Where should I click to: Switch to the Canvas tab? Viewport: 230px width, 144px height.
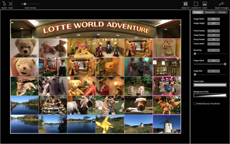[x=222, y=12]
